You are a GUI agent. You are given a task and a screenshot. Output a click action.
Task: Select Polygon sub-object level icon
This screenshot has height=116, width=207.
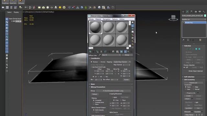click(x=196, y=49)
